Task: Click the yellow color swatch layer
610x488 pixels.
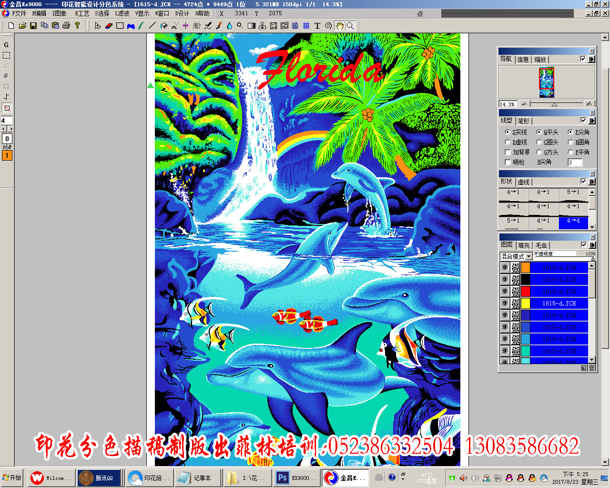Action: pos(525,303)
